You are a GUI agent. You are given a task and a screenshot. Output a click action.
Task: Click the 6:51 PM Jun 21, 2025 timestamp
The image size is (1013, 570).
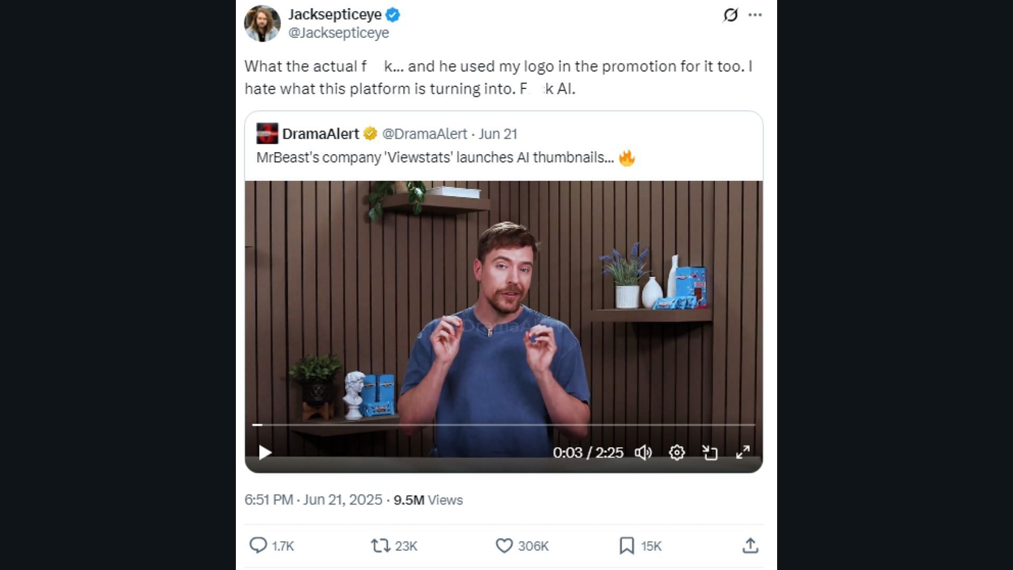[x=313, y=500]
